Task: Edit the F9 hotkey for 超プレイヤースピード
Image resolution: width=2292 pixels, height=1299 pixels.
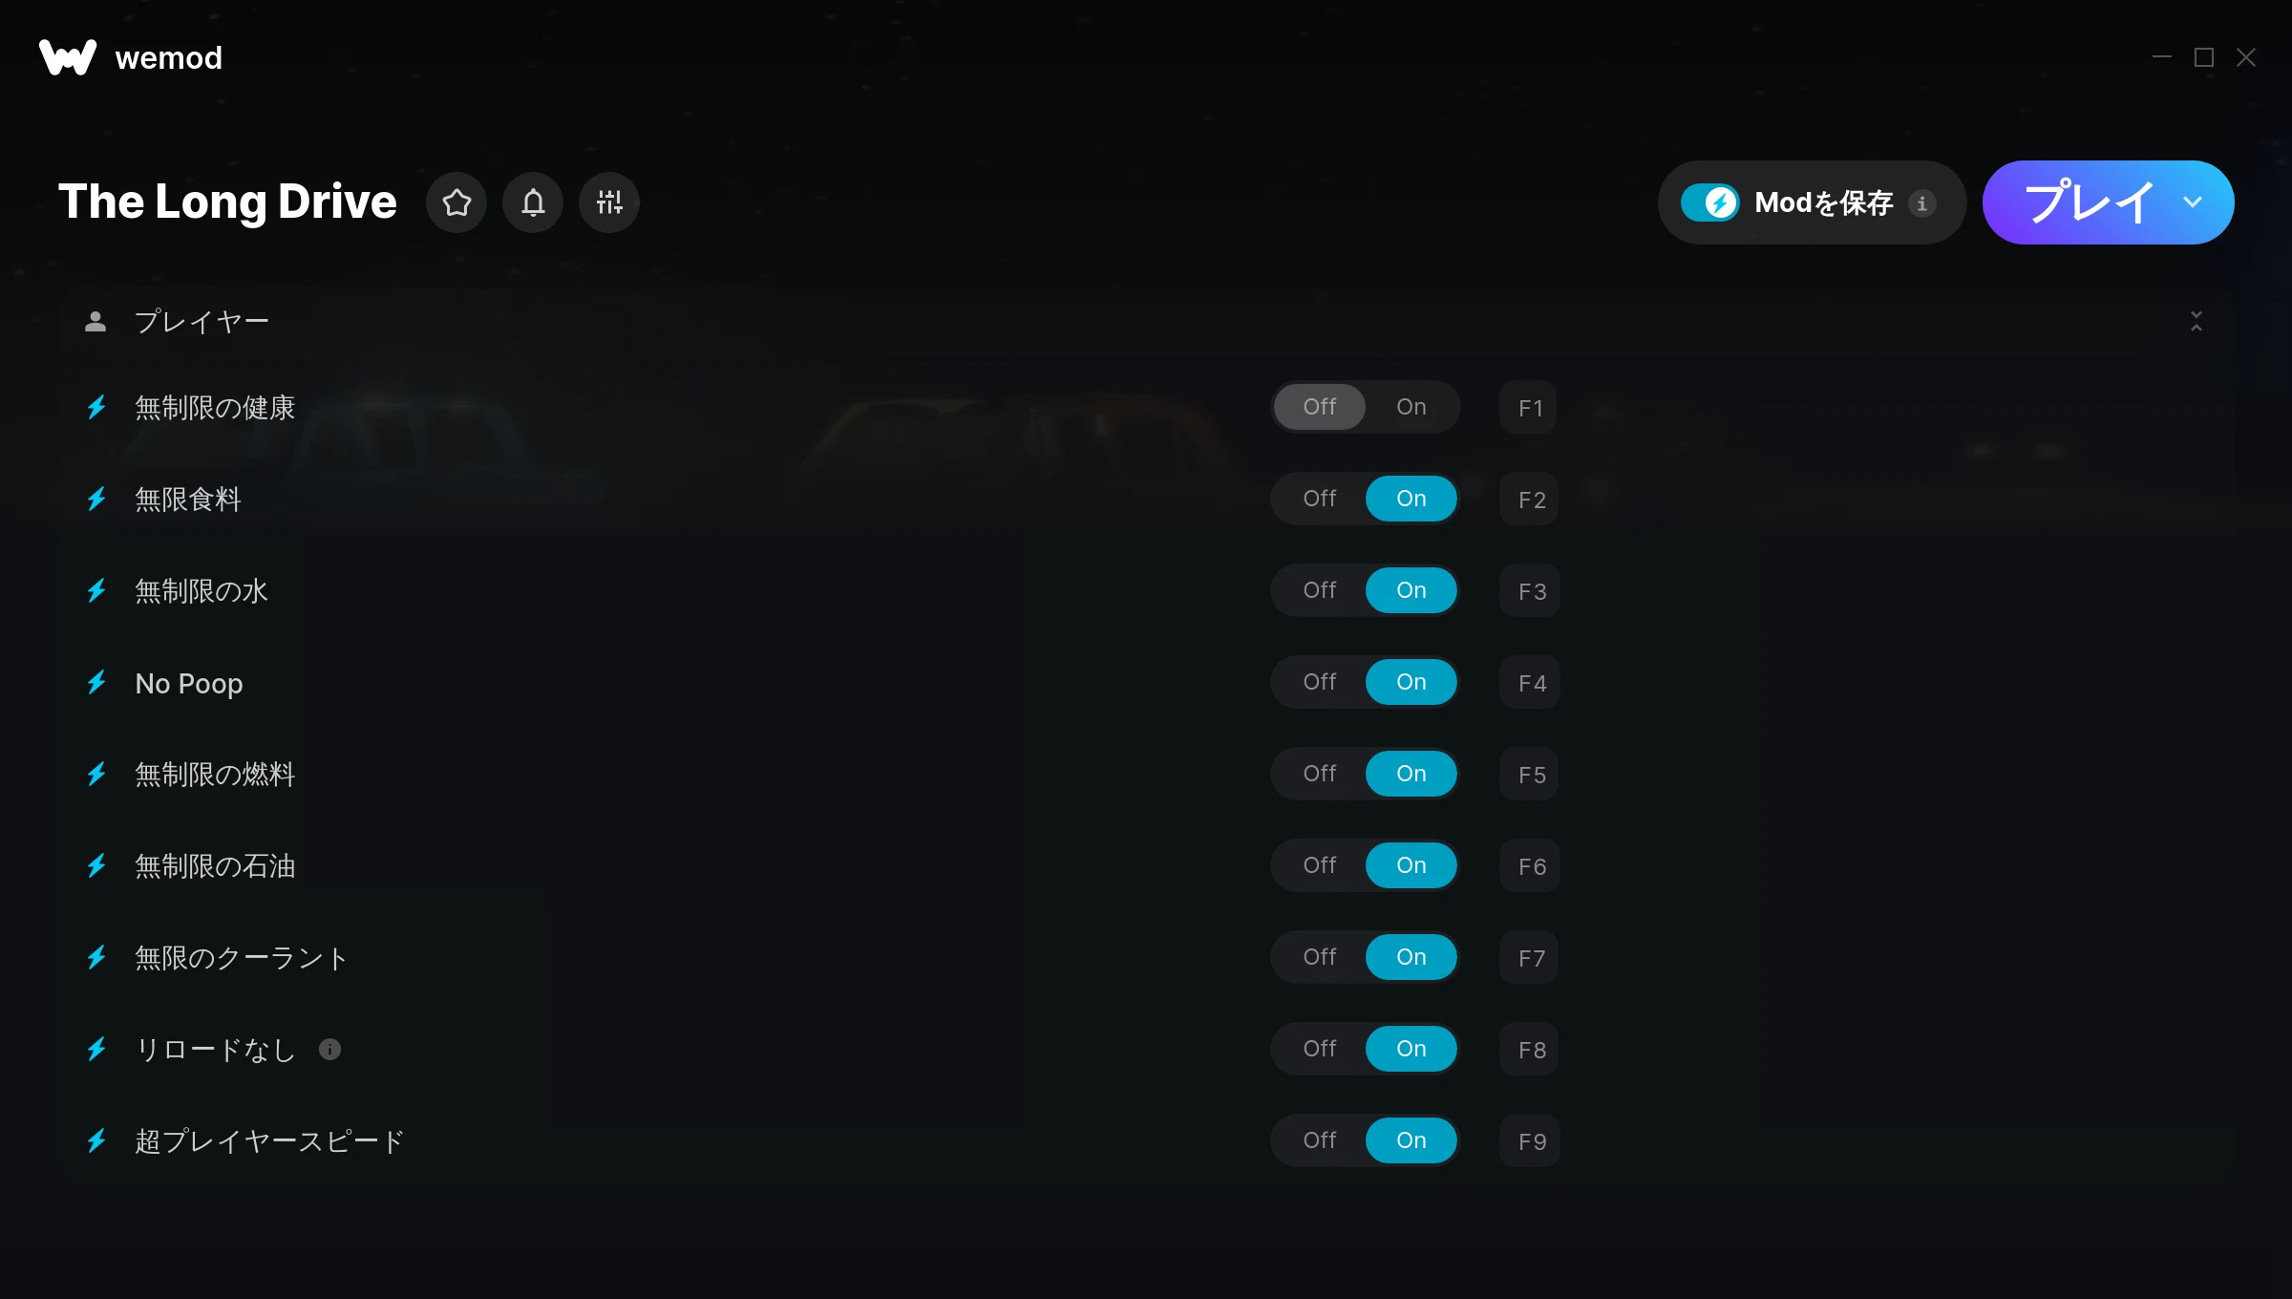Action: pos(1530,1141)
